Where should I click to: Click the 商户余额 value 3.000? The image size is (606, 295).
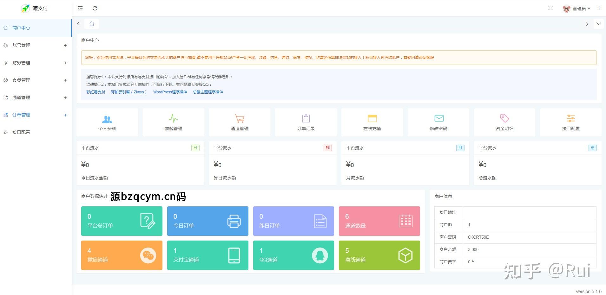tap(473, 249)
